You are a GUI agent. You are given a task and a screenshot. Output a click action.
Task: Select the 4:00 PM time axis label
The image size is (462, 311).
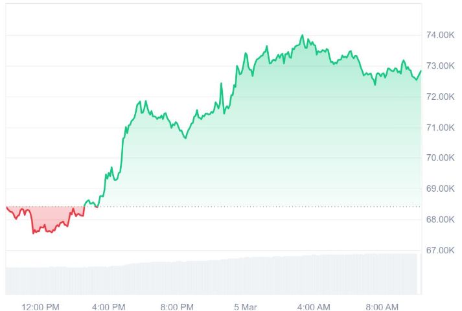[x=109, y=306]
